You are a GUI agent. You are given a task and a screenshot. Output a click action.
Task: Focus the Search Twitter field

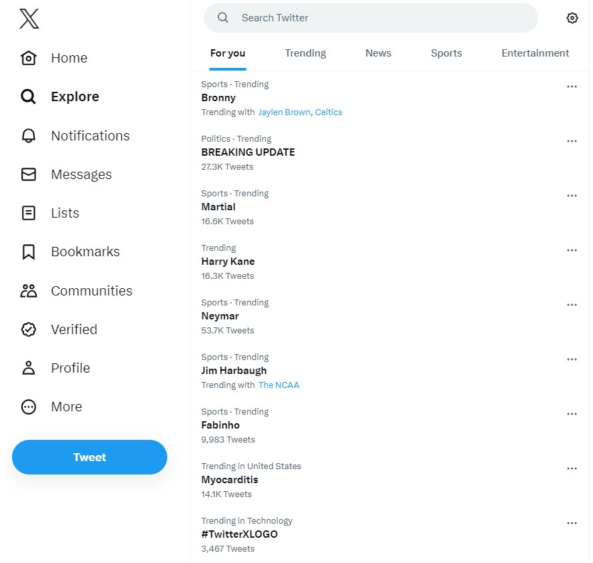(x=380, y=18)
